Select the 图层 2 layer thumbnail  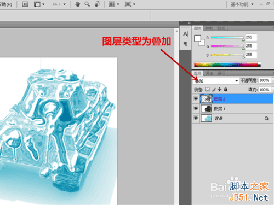pyautogui.click(x=206, y=99)
